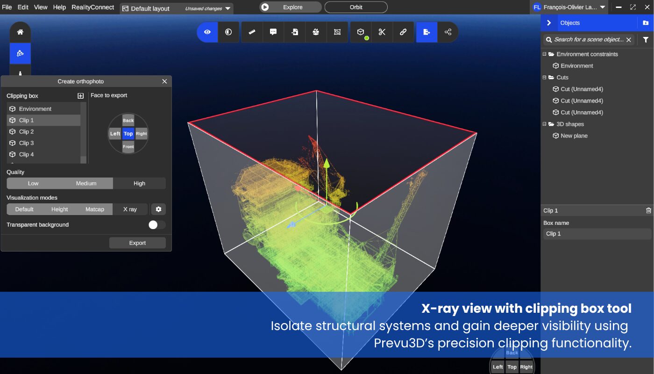This screenshot has height=374, width=654.
Task: Click the import file icon in toolbar
Action: click(x=295, y=32)
